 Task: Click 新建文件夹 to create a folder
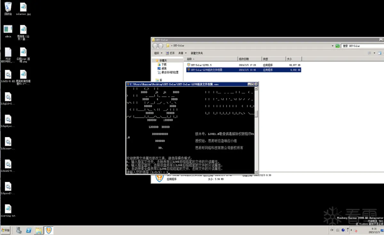[197, 53]
